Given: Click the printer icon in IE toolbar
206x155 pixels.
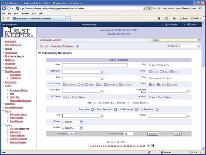Looking at the screenshot, I should coord(174,18).
